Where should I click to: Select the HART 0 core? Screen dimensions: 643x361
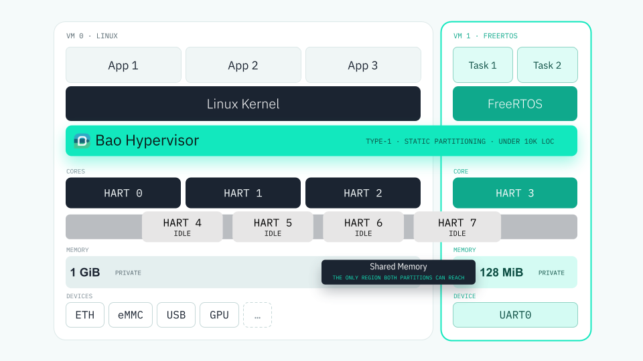pos(123,193)
